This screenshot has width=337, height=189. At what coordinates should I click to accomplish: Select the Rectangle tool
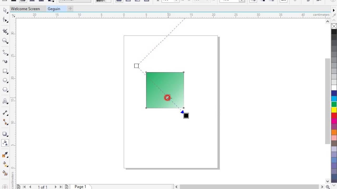pos(5,71)
